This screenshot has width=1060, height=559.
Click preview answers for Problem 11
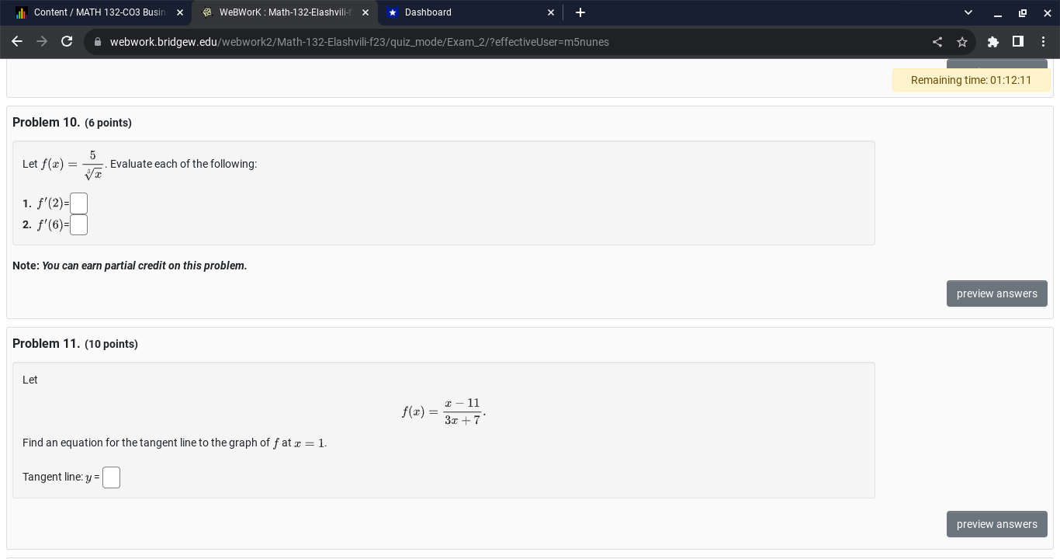click(997, 524)
